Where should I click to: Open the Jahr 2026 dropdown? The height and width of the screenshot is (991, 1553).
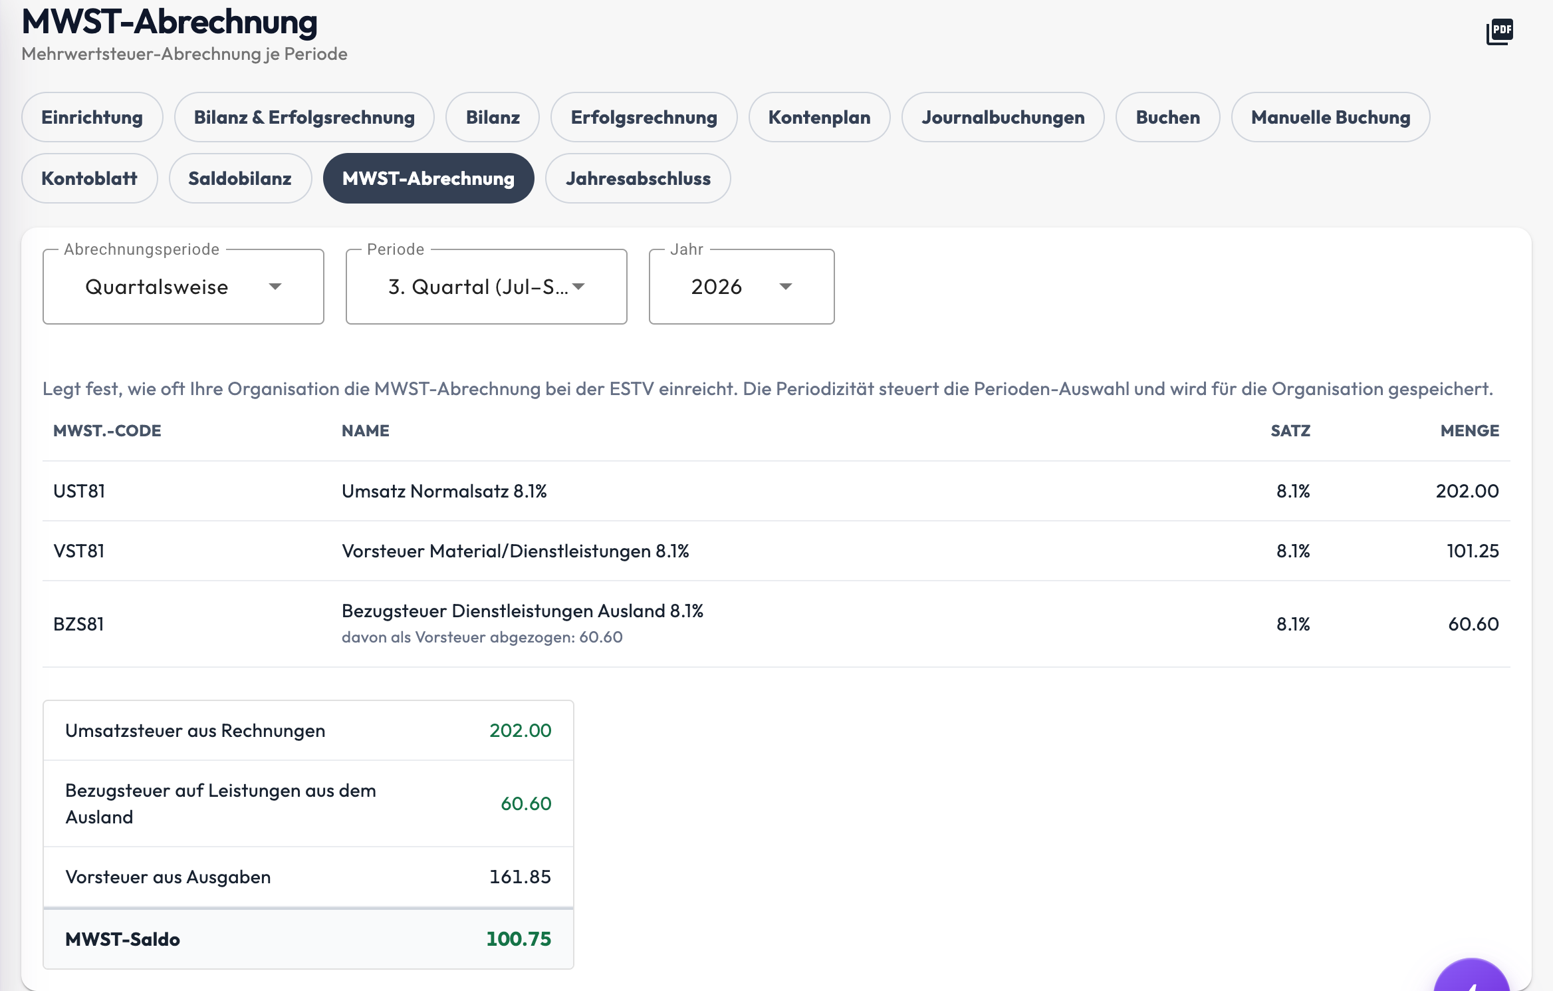click(x=742, y=287)
